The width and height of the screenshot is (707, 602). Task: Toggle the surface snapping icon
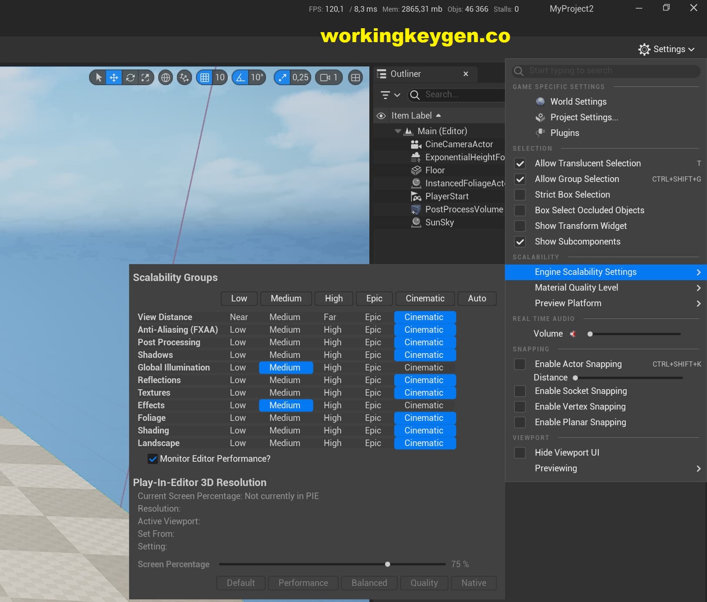(x=184, y=78)
